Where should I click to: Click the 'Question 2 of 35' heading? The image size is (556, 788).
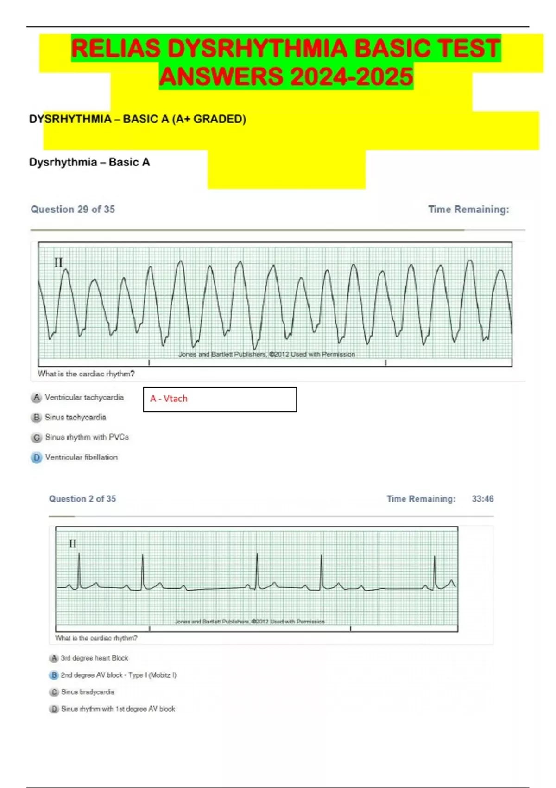pos(82,499)
